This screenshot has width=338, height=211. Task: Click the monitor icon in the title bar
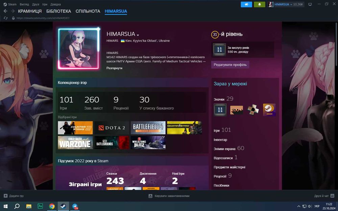tap(310, 4)
